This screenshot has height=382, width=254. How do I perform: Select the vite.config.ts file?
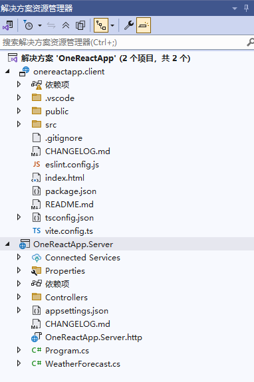point(69,231)
